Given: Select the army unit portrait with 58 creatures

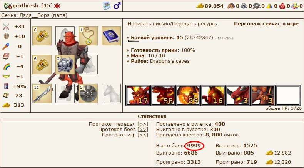Looking at the screenshot, I should (163, 95).
